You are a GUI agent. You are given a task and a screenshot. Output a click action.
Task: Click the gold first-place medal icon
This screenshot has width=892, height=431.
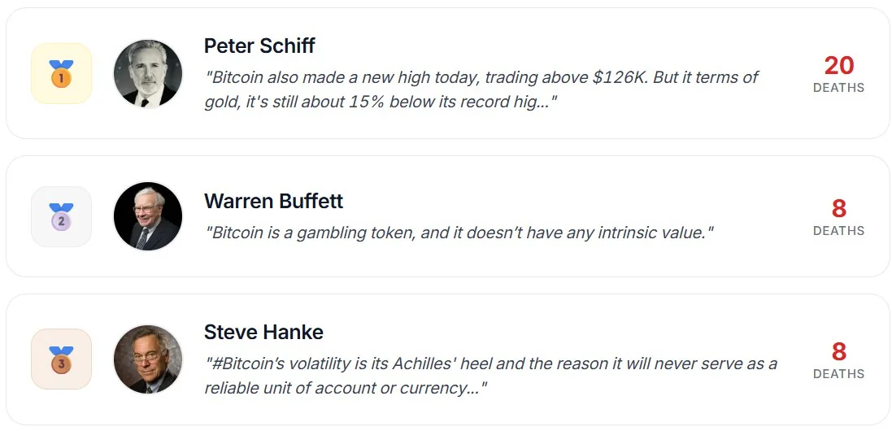(61, 74)
